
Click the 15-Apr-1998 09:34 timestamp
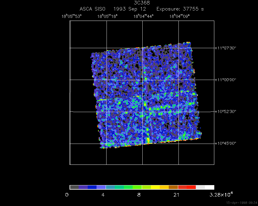[x=242, y=203]
